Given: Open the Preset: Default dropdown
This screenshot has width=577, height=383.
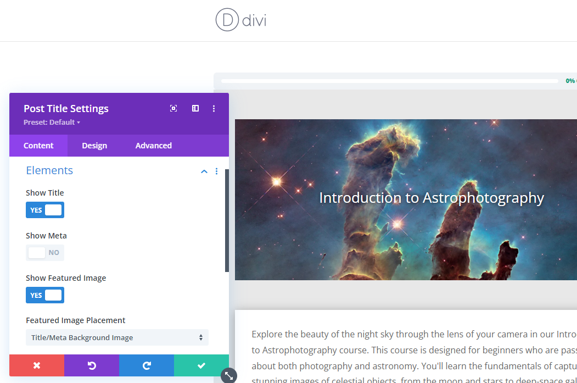Looking at the screenshot, I should [x=52, y=123].
